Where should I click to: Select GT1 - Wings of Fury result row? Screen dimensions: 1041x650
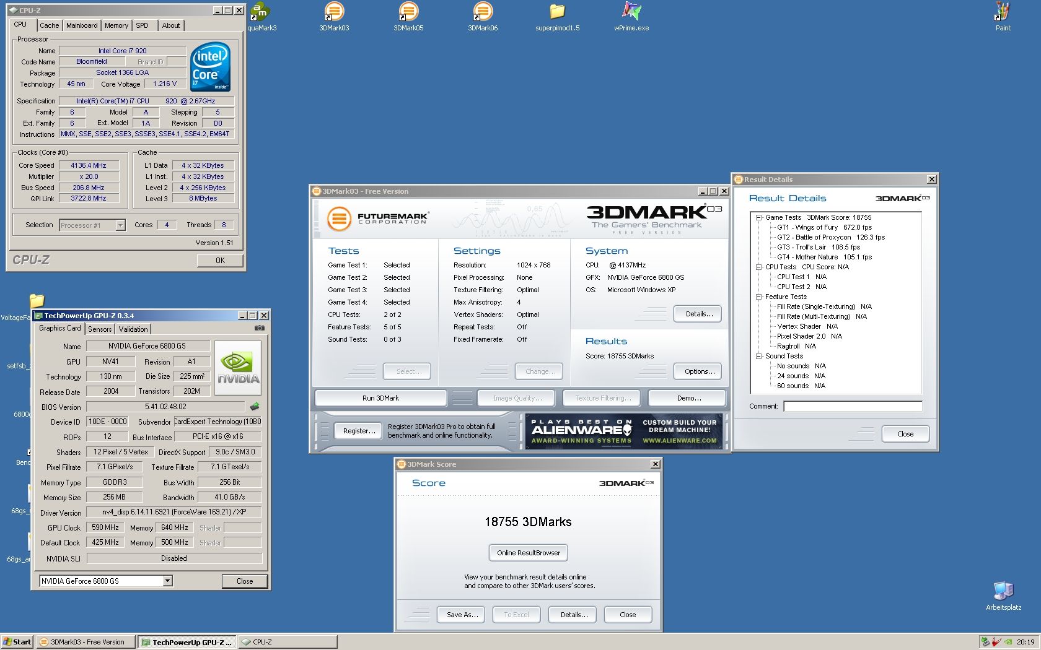click(x=824, y=227)
